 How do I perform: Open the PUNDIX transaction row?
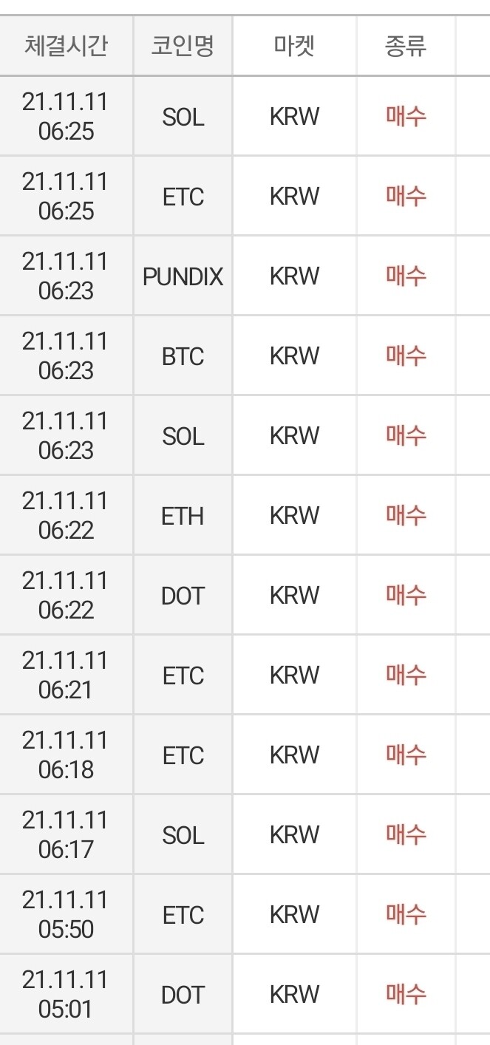(x=182, y=276)
